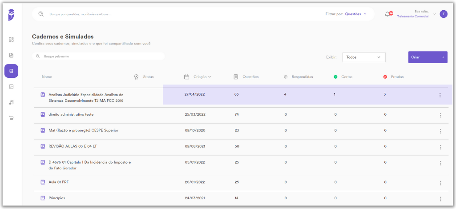Screen dimensions: 456x209
Task: Expand the Filtrar por Questões dropdown
Action: 355,14
